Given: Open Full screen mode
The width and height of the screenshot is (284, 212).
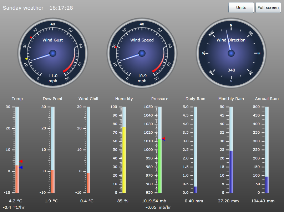Looking at the screenshot, I should pyautogui.click(x=268, y=8).
